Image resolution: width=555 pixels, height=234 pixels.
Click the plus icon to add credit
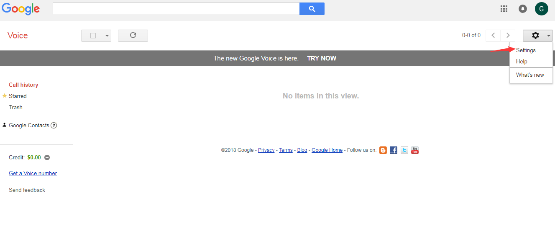(47, 157)
